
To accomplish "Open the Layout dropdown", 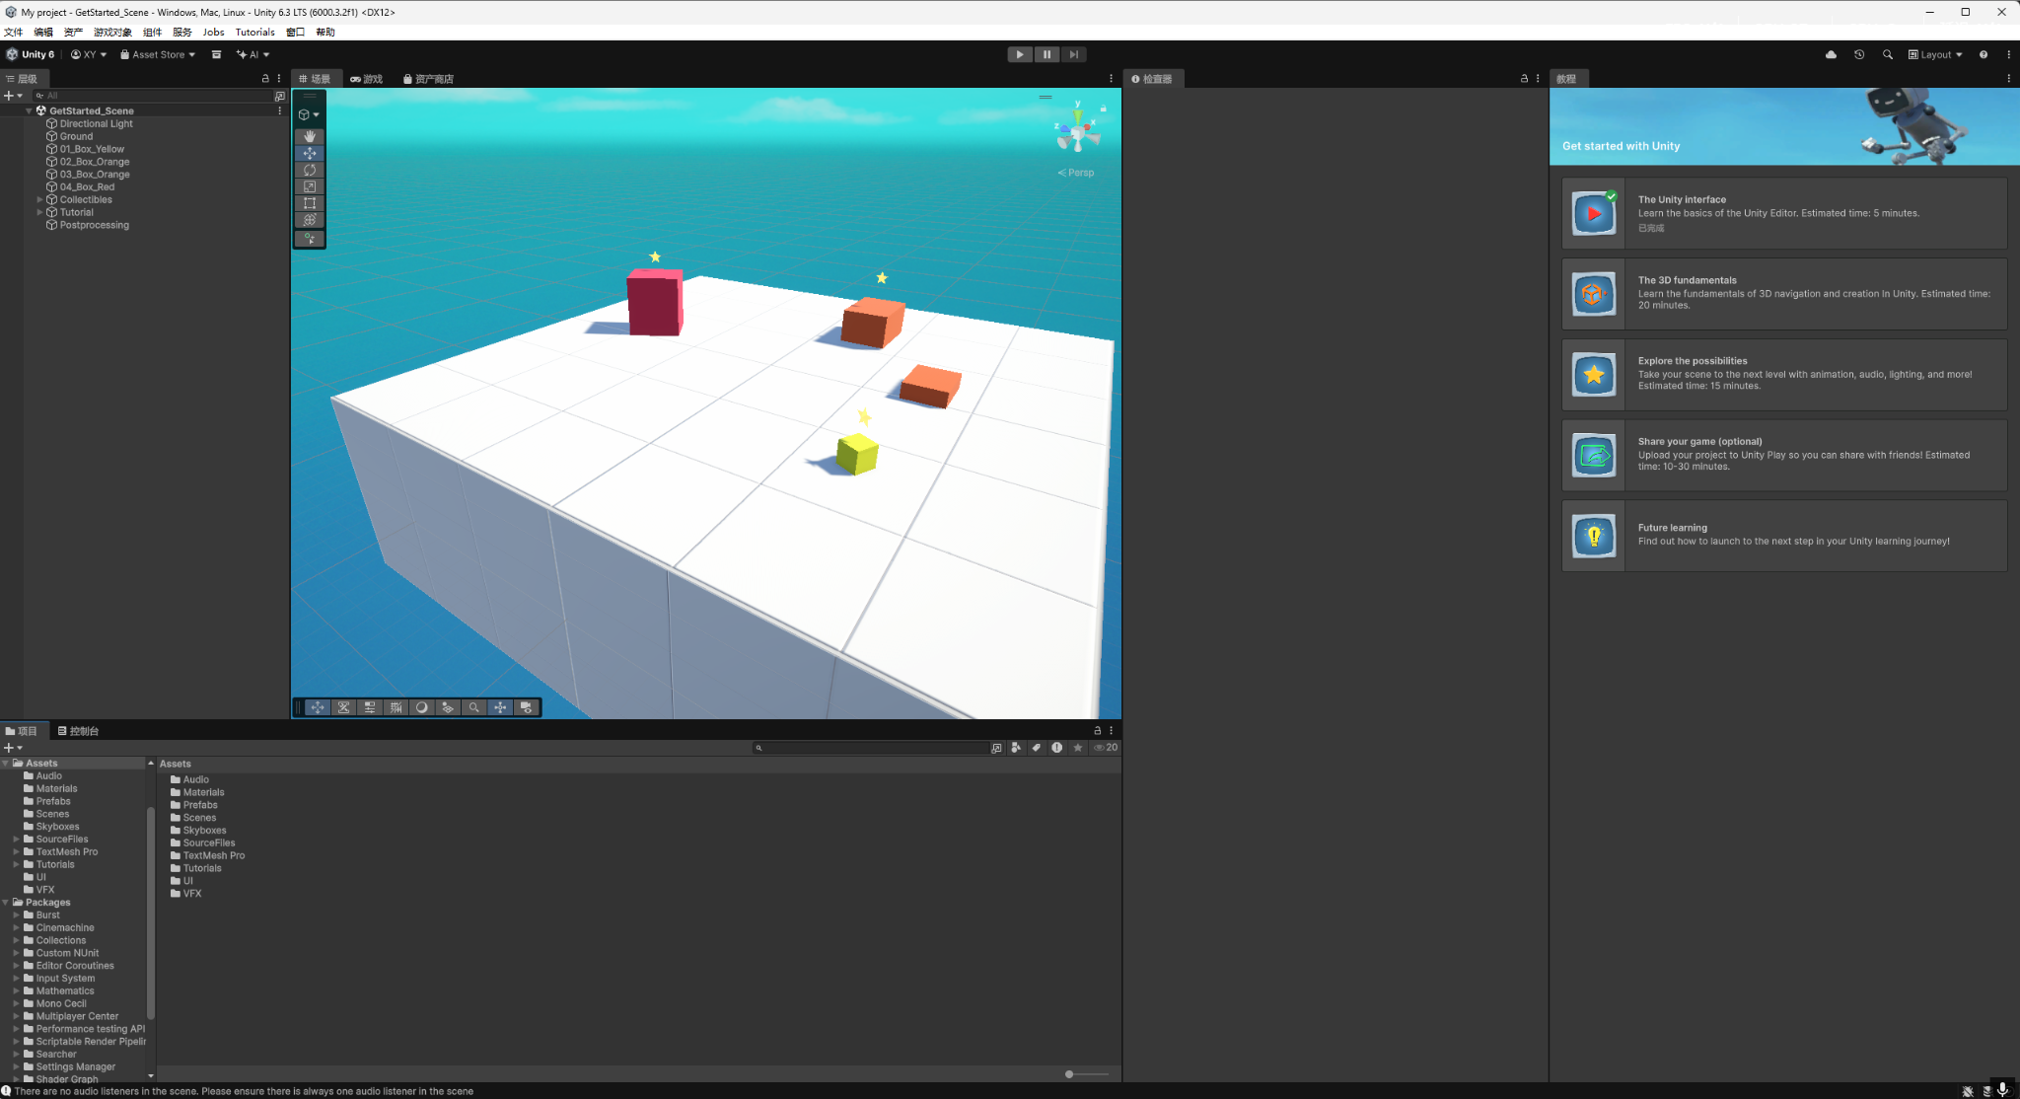I will pyautogui.click(x=1935, y=54).
